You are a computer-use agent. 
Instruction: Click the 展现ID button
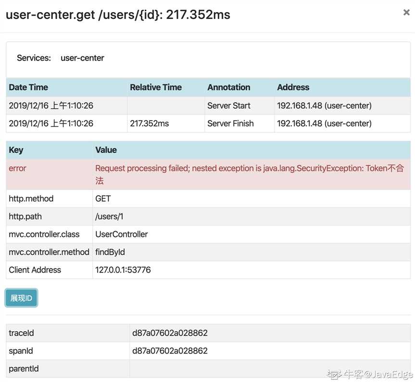[x=22, y=298]
